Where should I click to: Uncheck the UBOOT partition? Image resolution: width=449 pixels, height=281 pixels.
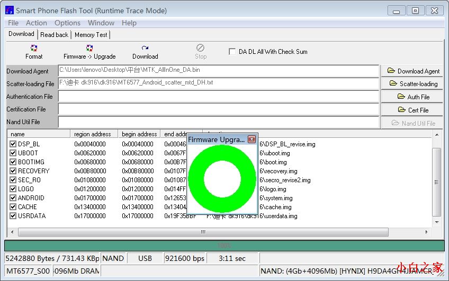pos(13,153)
